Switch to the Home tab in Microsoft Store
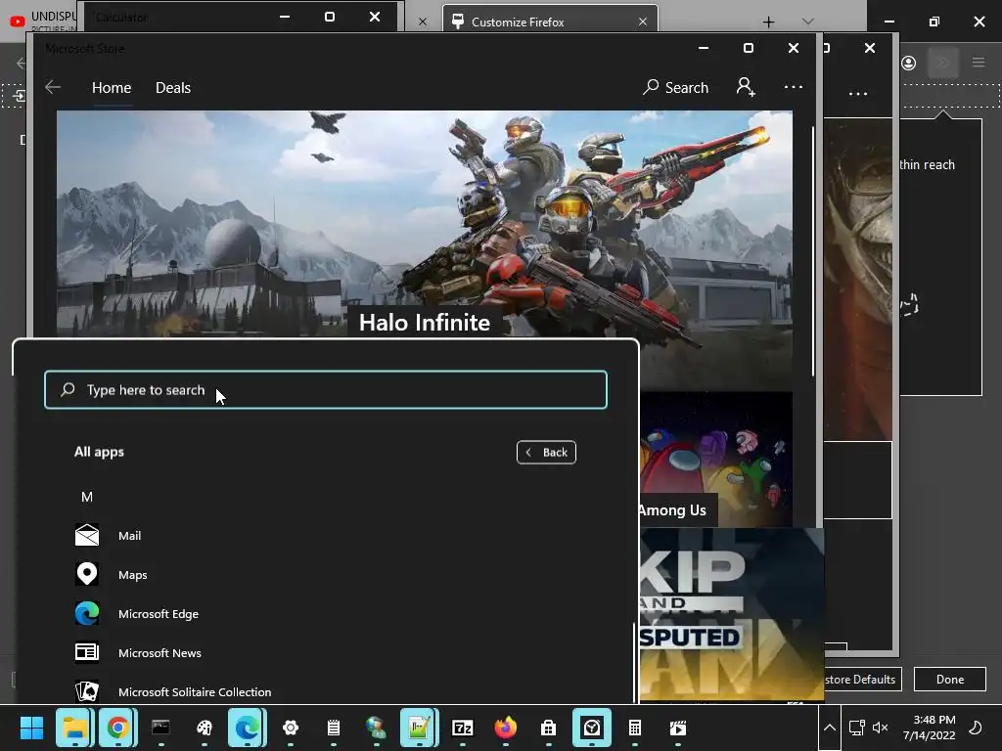1002x751 pixels. [112, 87]
